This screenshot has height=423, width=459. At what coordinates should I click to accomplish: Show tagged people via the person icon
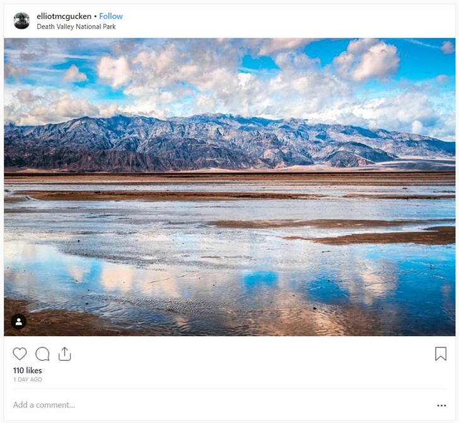click(19, 322)
